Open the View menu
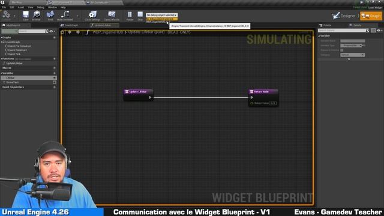Screen dimensions: 384x216 (x=31, y=7)
